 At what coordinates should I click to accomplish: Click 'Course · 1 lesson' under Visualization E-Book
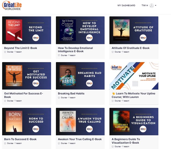click(x=122, y=147)
